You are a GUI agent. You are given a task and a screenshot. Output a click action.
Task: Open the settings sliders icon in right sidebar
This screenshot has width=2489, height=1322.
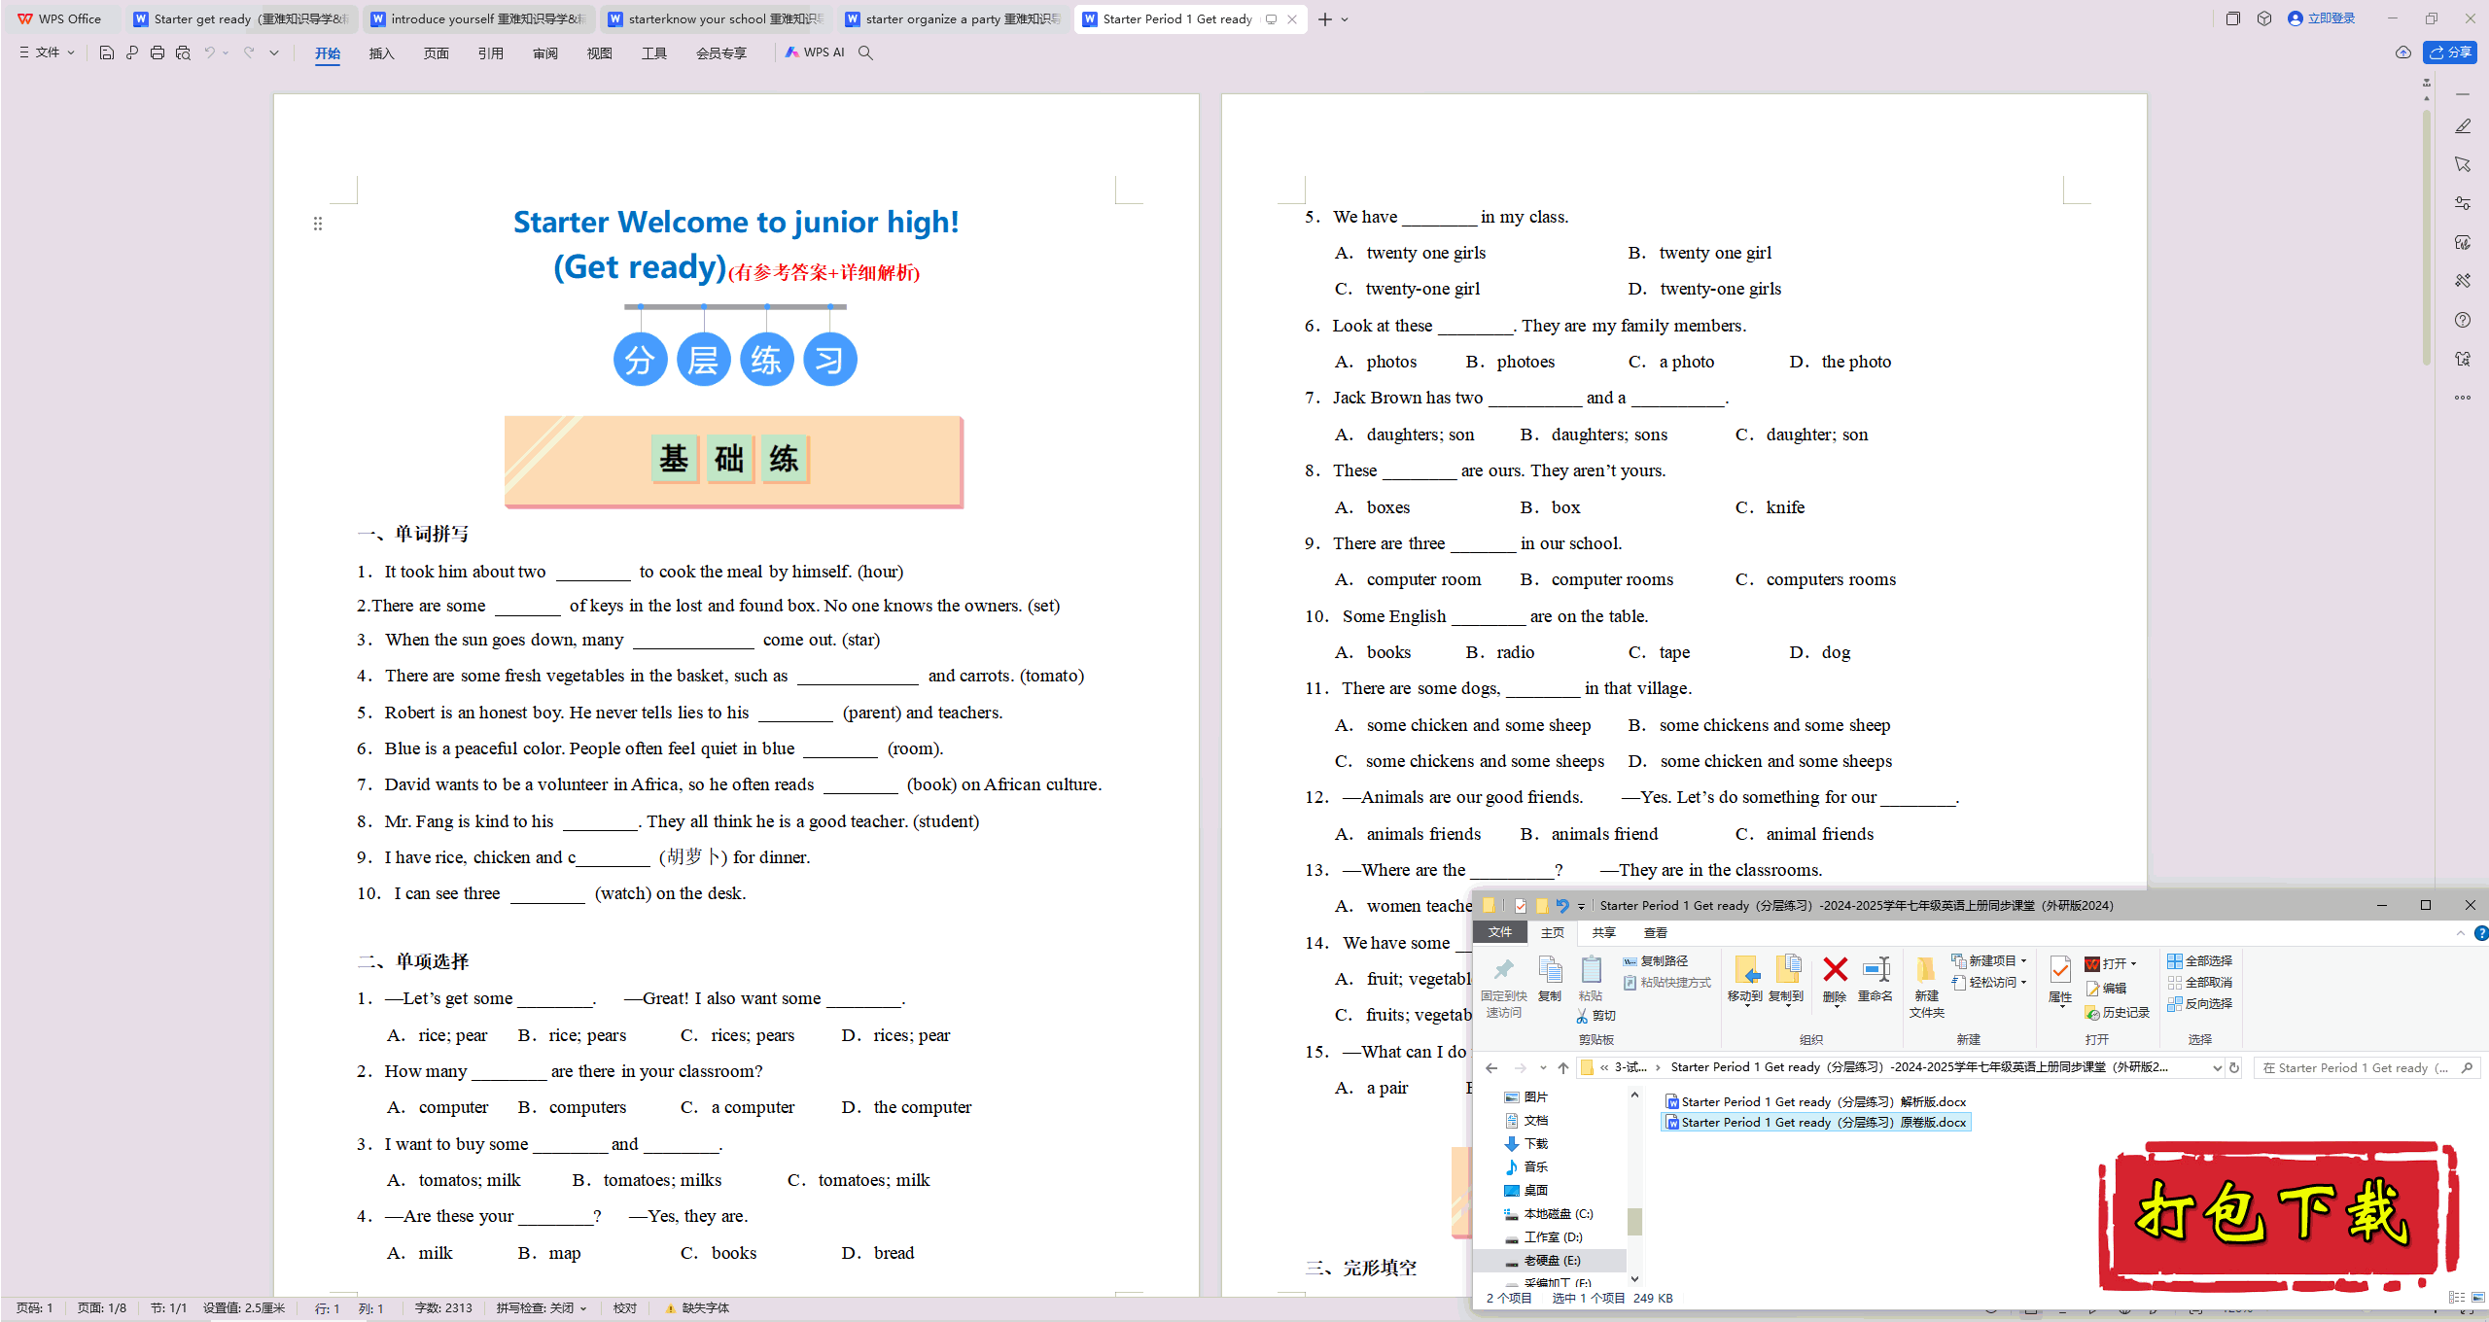coord(2462,203)
